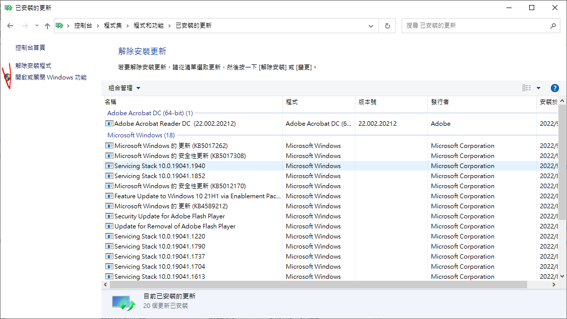
Task: Click icon for Servicing Stack 10.0.19041.1613
Action: click(x=109, y=277)
